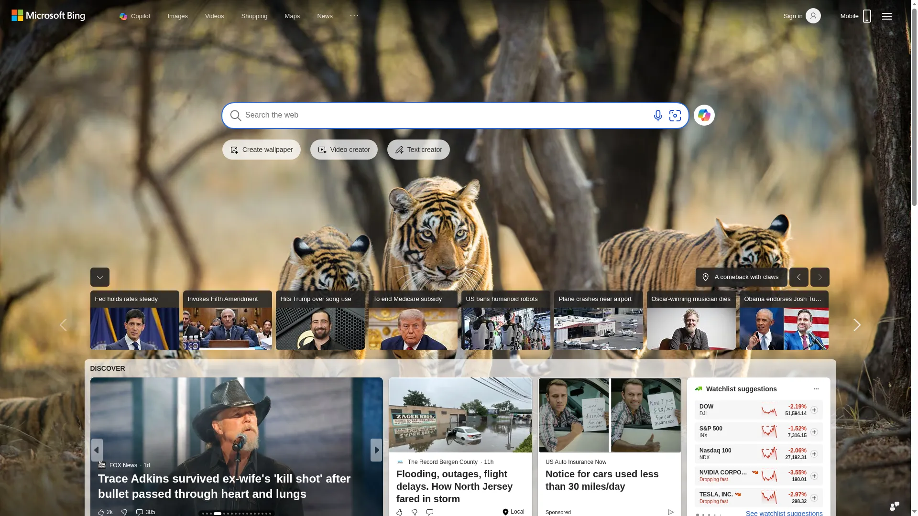Open The Record Bergen County source
918x516 pixels.
coord(442,462)
